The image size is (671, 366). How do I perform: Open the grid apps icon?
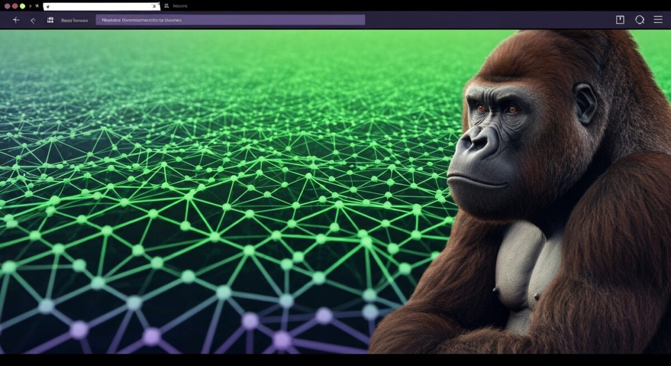(x=50, y=20)
